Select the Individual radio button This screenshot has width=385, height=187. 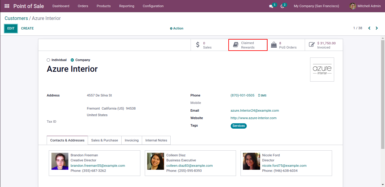(48, 60)
